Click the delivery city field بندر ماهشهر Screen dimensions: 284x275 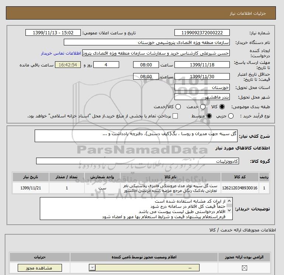pos(201,97)
